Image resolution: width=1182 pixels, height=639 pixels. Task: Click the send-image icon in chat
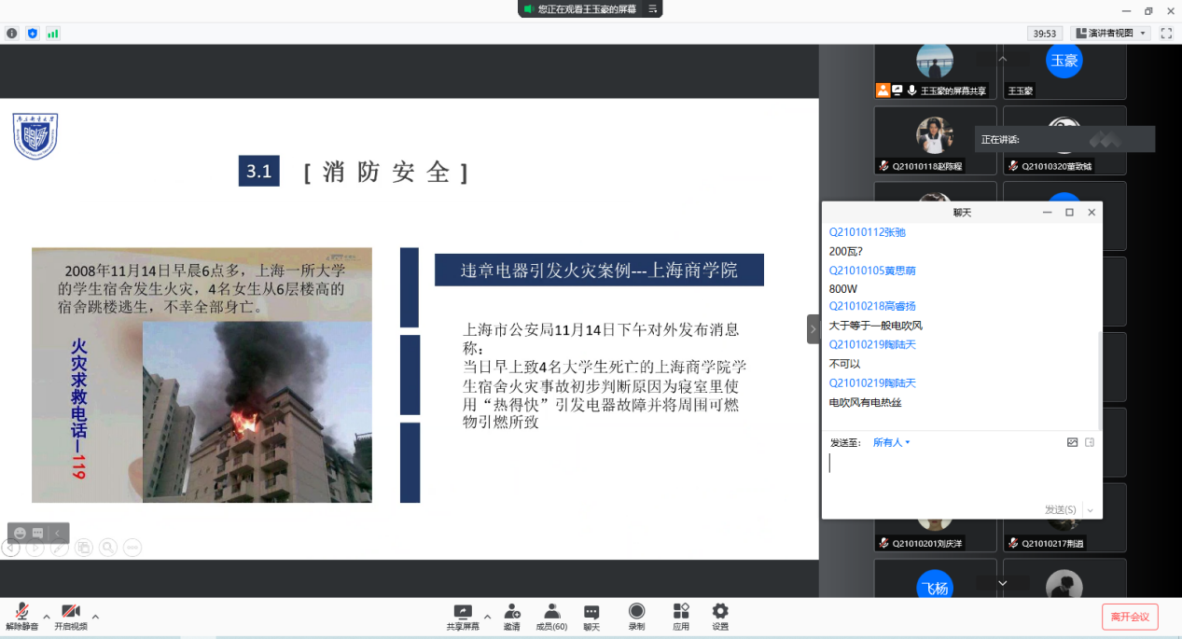pyautogui.click(x=1072, y=442)
